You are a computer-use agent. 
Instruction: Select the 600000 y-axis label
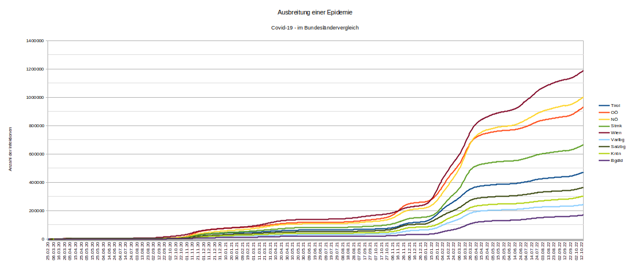point(36,154)
